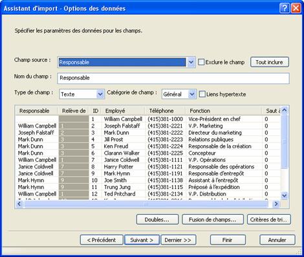Select the Relève de column header
This screenshot has width=304, height=257.
click(x=74, y=111)
